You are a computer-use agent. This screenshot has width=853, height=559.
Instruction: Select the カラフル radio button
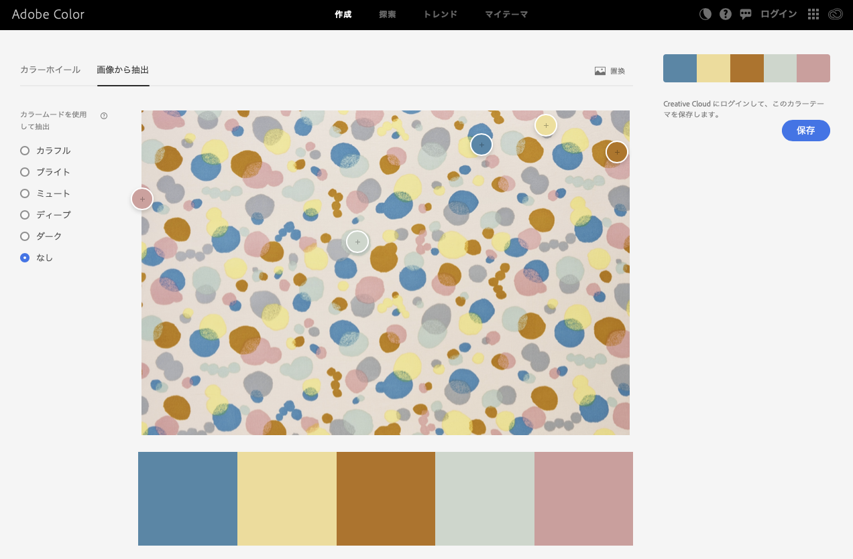25,151
